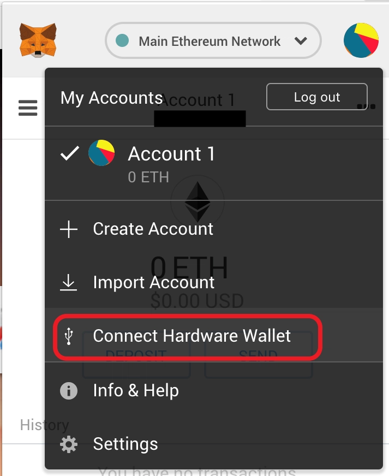Click the Log out button
Viewport: 389px width, 476px height.
[317, 97]
